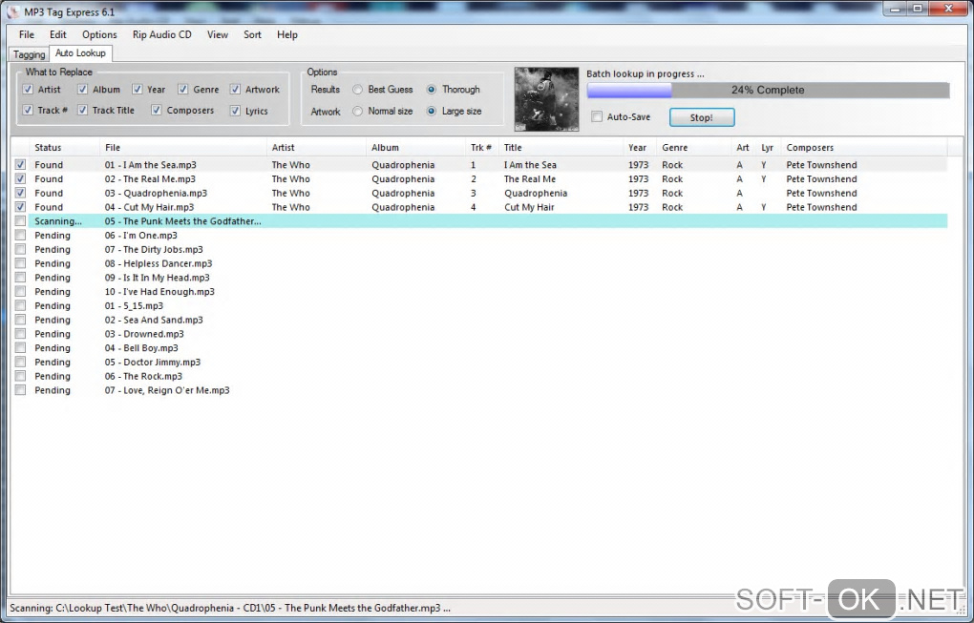Image resolution: width=974 pixels, height=623 pixels.
Task: Click the status bar scanning path text
Action: click(x=230, y=608)
